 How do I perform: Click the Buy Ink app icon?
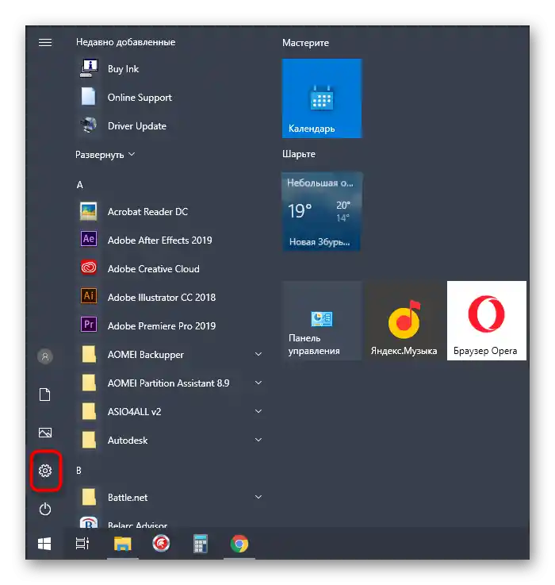click(x=89, y=68)
